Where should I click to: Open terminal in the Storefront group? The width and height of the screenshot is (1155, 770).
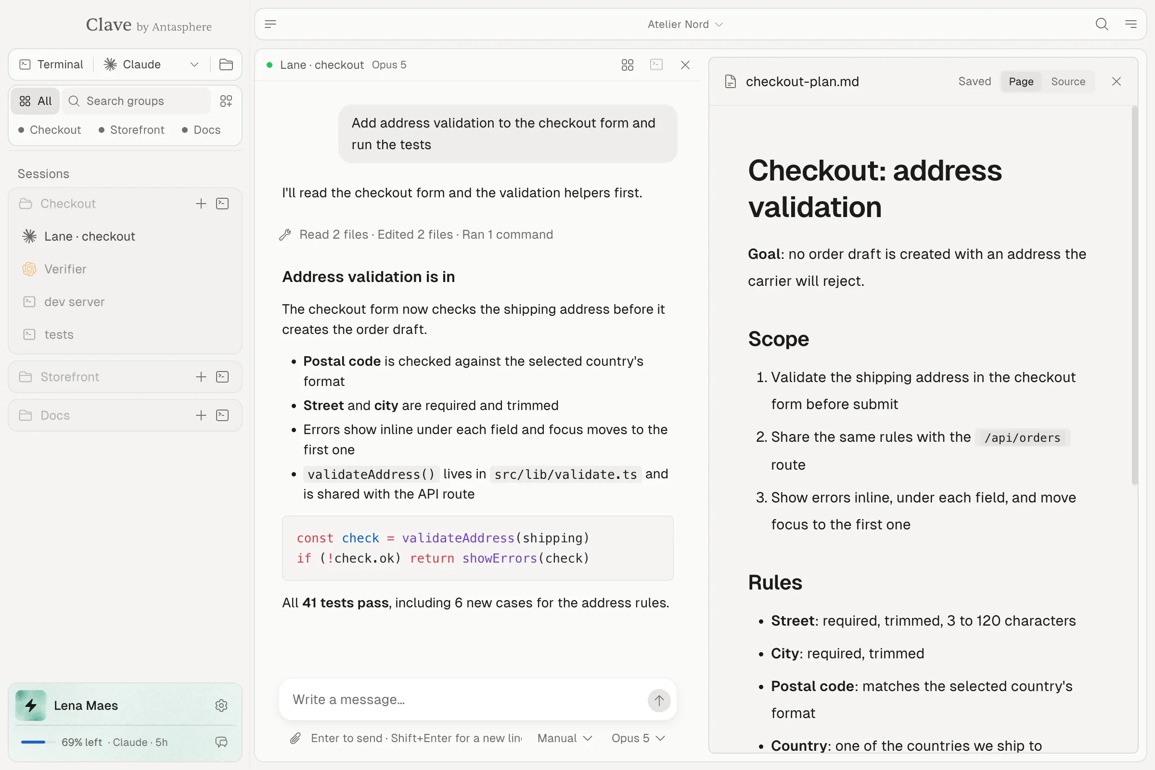222,377
